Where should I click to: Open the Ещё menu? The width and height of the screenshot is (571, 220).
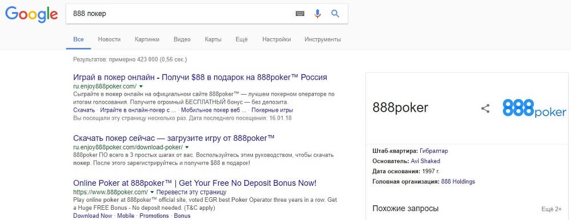pos(242,39)
